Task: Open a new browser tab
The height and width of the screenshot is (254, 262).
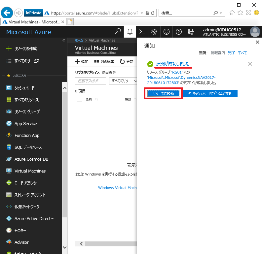Action: click(70, 22)
